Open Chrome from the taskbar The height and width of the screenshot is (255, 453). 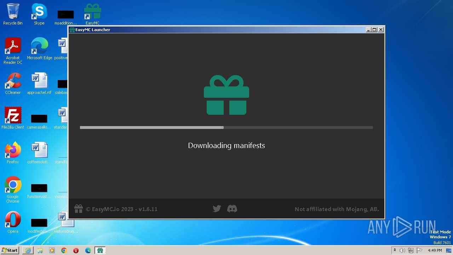(64, 250)
